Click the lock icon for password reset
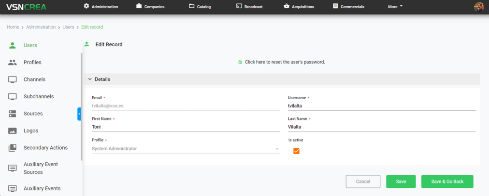 pyautogui.click(x=240, y=62)
